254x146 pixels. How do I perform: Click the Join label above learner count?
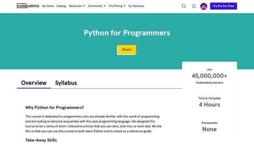click(x=209, y=69)
